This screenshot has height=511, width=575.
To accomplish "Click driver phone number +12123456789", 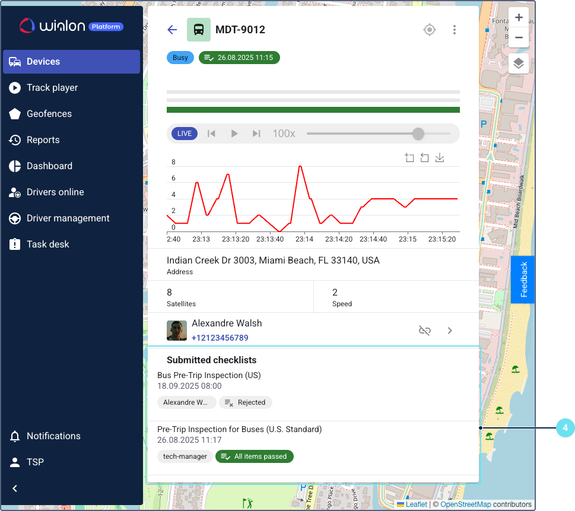I will [220, 338].
